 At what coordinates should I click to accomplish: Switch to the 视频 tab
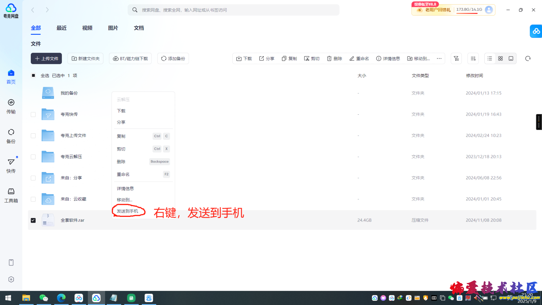[87, 28]
